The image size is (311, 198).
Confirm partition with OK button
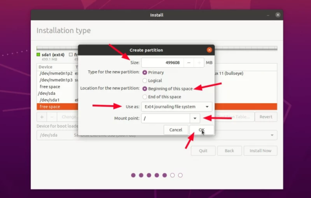[202, 130]
